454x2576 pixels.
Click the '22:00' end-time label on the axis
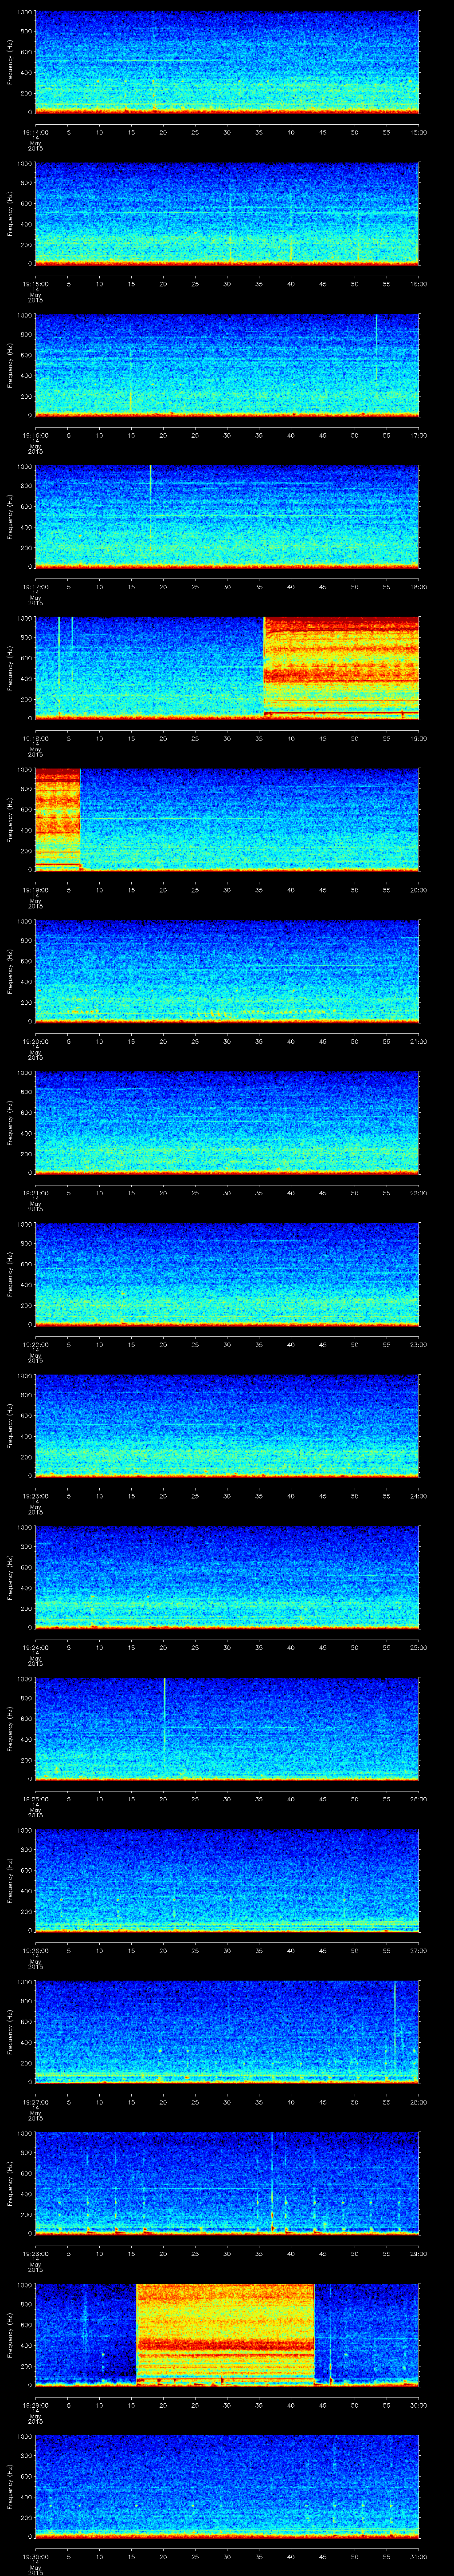(419, 1192)
